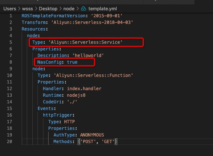This screenshot has height=156, width=213.
Task: Click the AuthType key
Action: pyautogui.click(x=64, y=135)
